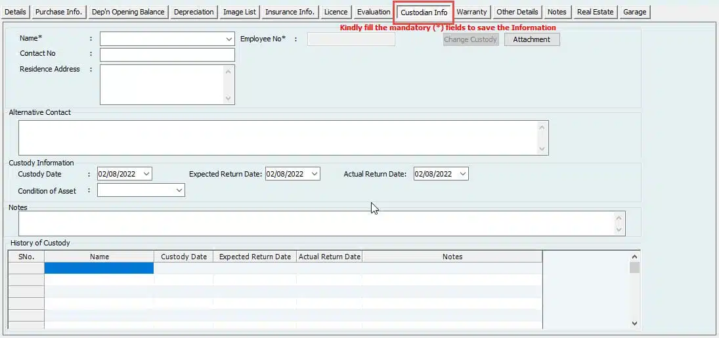This screenshot has height=338, width=719.
Task: Select the Condition of Asset dropdown
Action: (179, 190)
